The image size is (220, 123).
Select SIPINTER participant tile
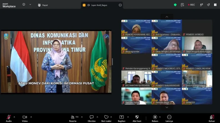[x=197, y=96]
